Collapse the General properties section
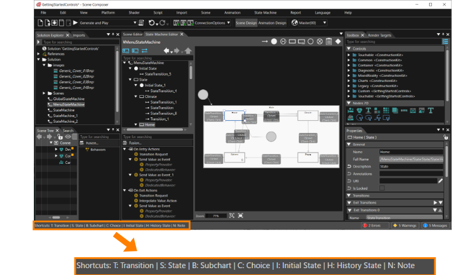Image resolution: width=452 pixels, height=275 pixels. tap(349, 144)
